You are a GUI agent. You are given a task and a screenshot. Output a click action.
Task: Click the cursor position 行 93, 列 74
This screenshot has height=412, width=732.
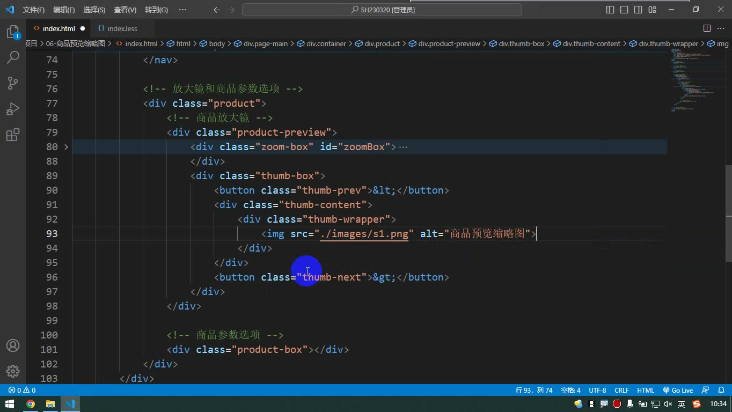(534, 391)
